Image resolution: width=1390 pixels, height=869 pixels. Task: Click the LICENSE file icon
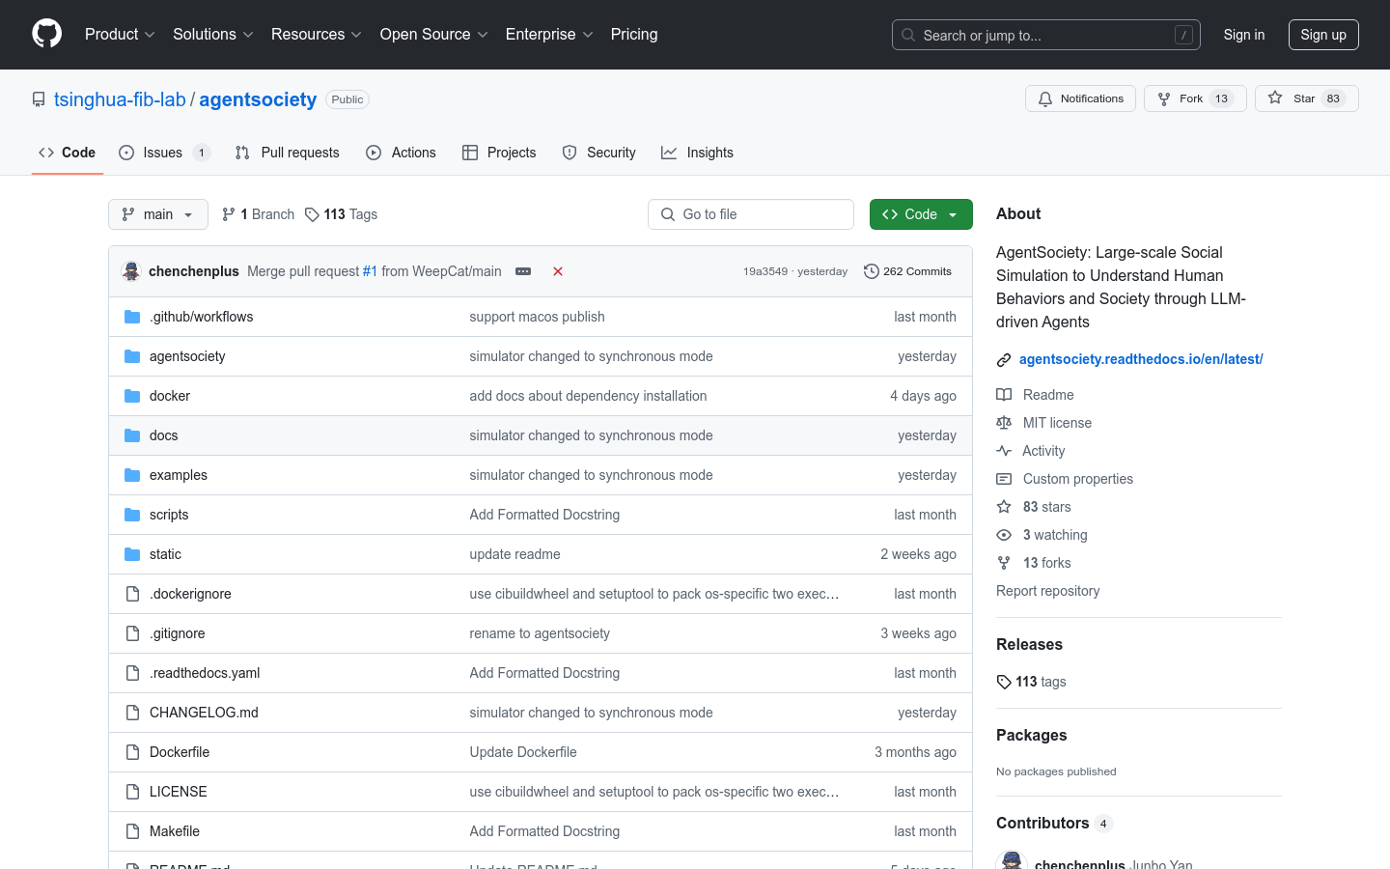pos(132,792)
